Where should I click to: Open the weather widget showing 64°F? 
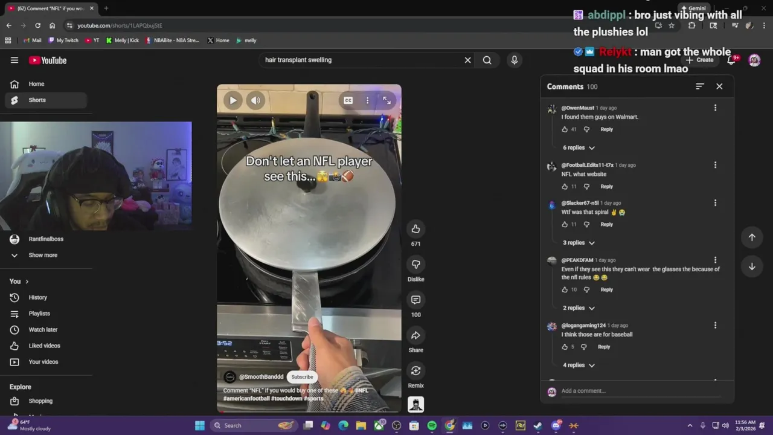[29, 425]
